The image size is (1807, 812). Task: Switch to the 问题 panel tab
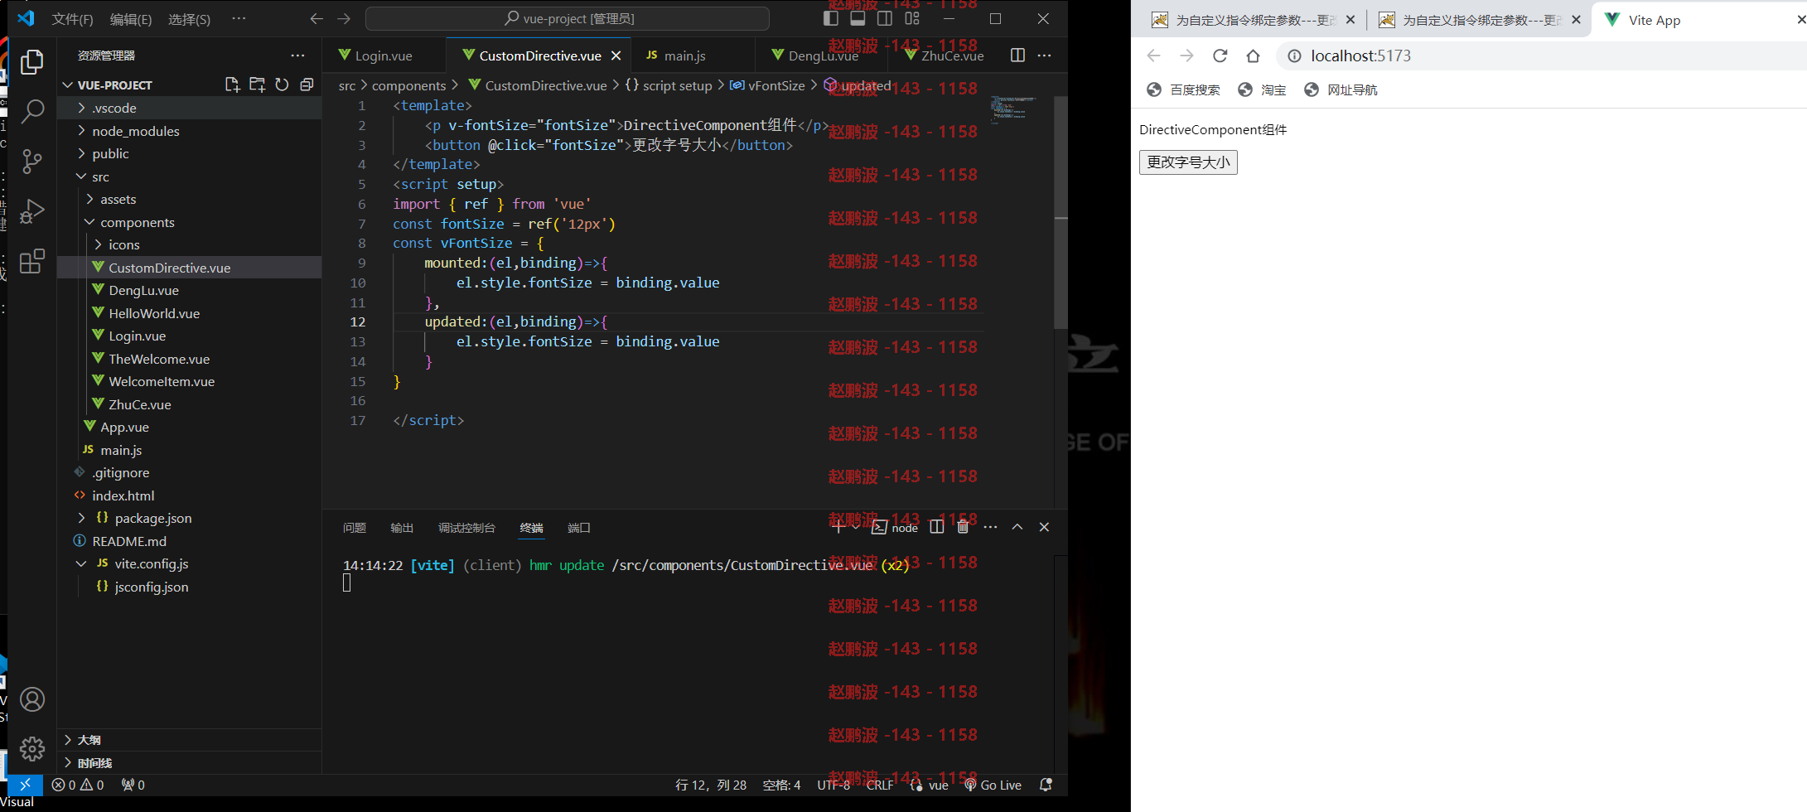click(x=355, y=528)
